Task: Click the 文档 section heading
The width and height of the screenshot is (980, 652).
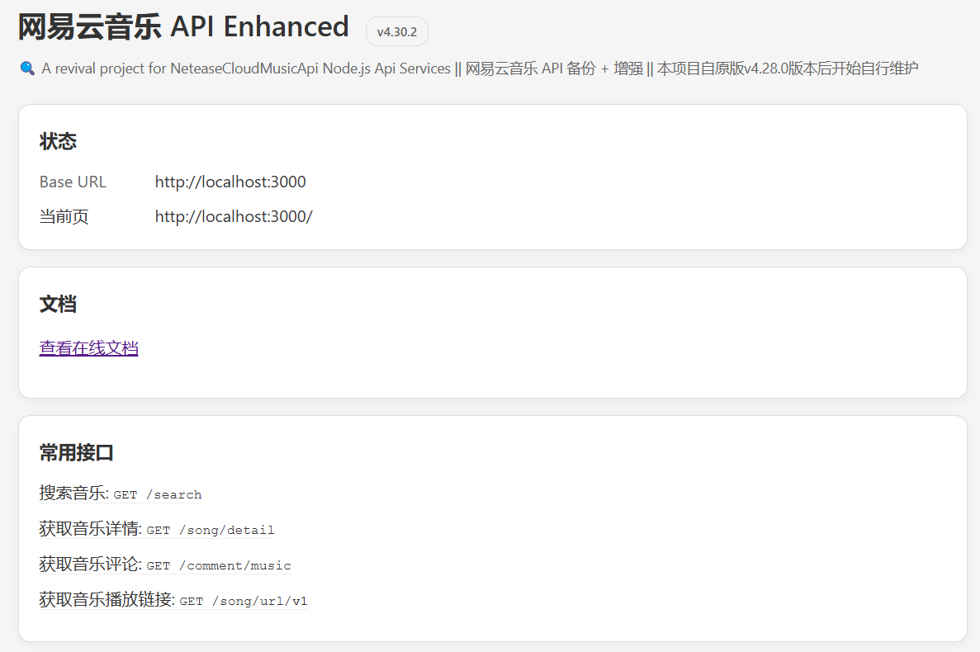Action: click(58, 305)
